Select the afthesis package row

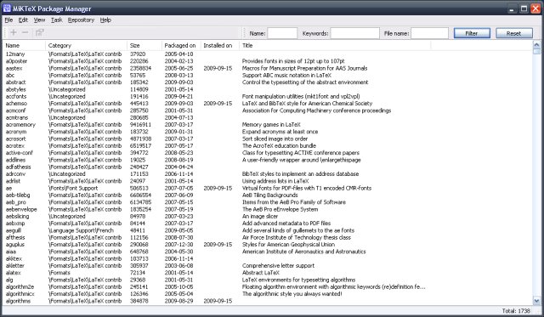click(268, 238)
